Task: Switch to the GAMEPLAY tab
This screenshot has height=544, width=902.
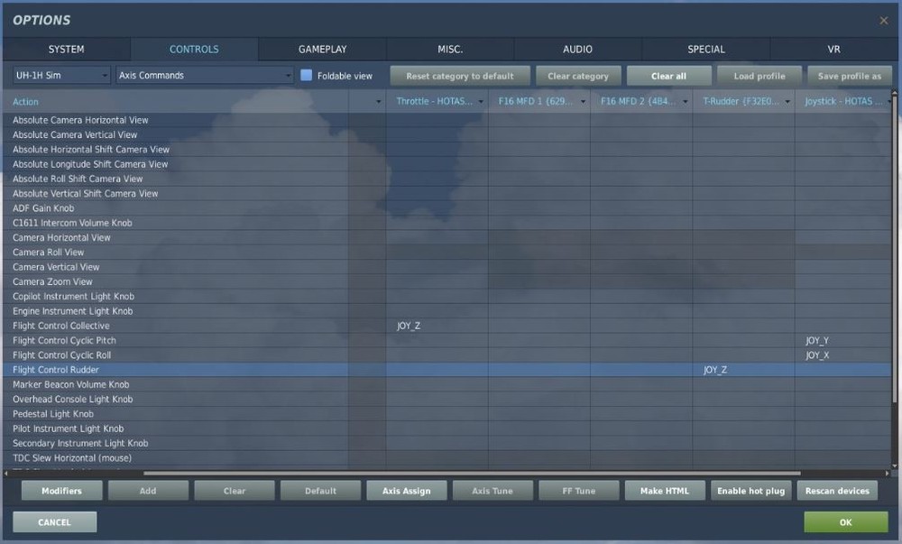Action: [321, 49]
